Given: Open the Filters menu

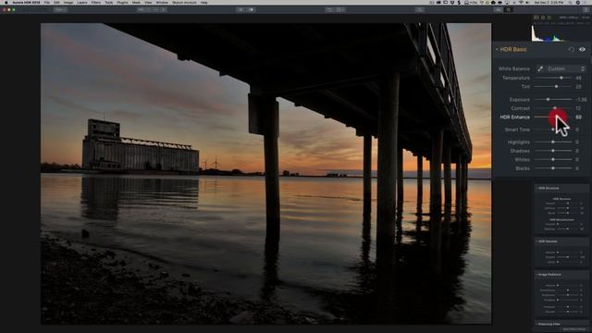Looking at the screenshot, I should (x=96, y=2).
